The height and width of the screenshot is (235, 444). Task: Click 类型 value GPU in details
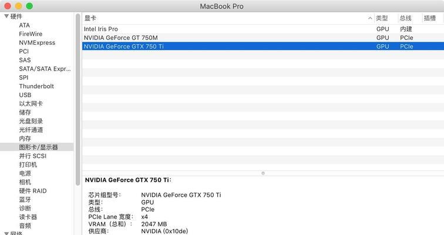147,202
